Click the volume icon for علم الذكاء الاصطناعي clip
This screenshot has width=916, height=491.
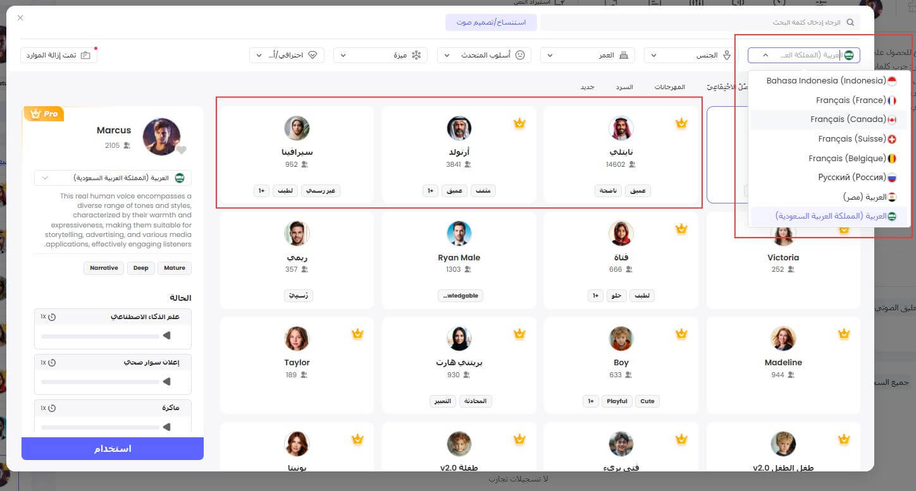click(x=166, y=335)
